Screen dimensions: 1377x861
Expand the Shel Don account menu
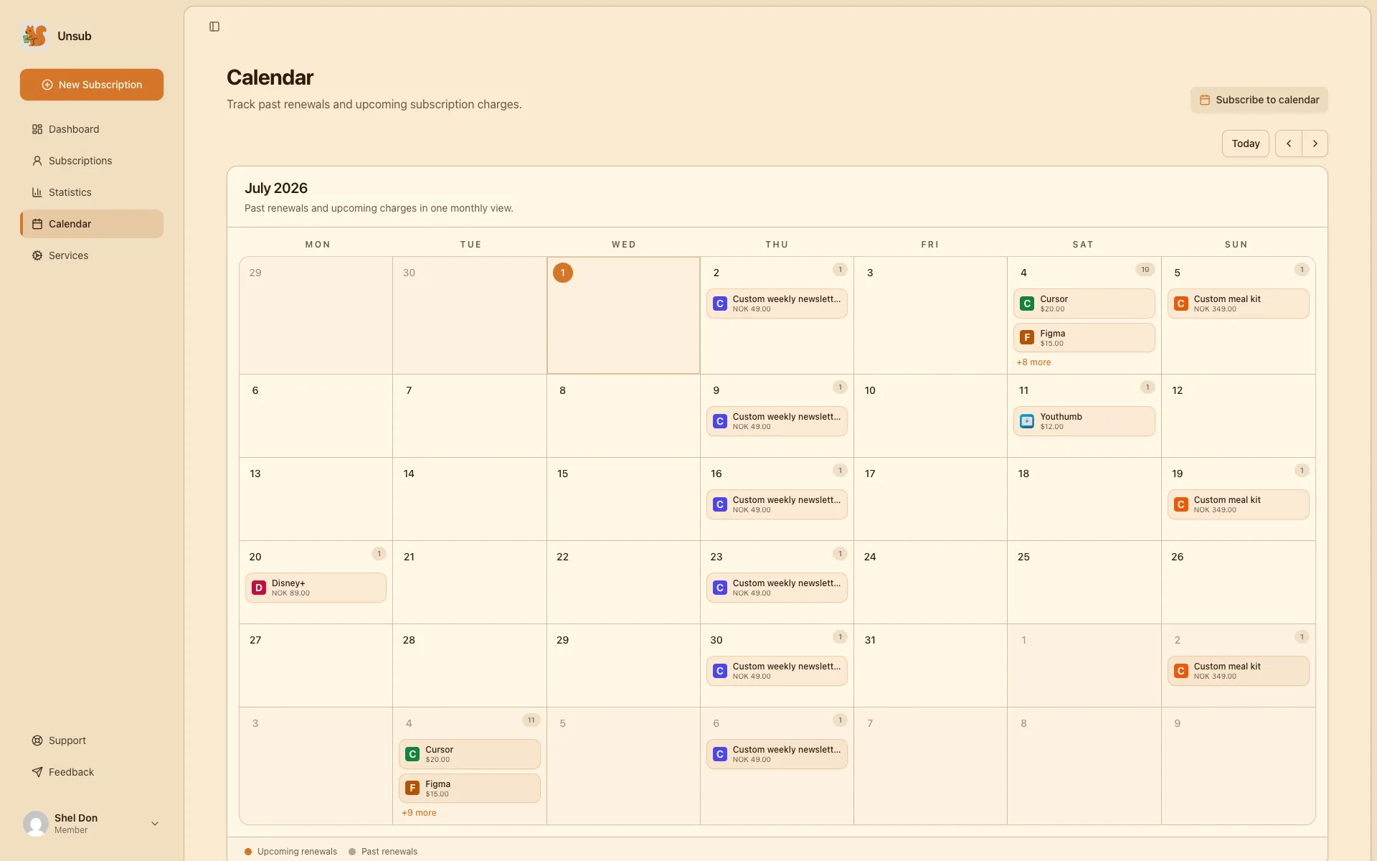tap(154, 824)
